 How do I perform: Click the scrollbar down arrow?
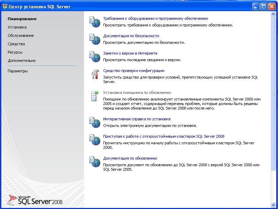(x=273, y=205)
